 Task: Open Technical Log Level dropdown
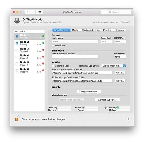[x=113, y=66]
